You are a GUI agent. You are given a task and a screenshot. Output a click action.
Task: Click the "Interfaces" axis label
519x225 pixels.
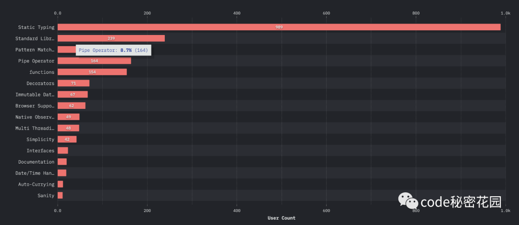coord(40,151)
